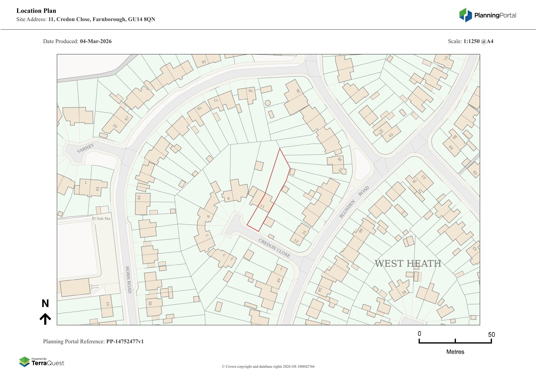Click the TerraQuest logo
Image resolution: width=536 pixels, height=379 pixels.
[x=42, y=362]
